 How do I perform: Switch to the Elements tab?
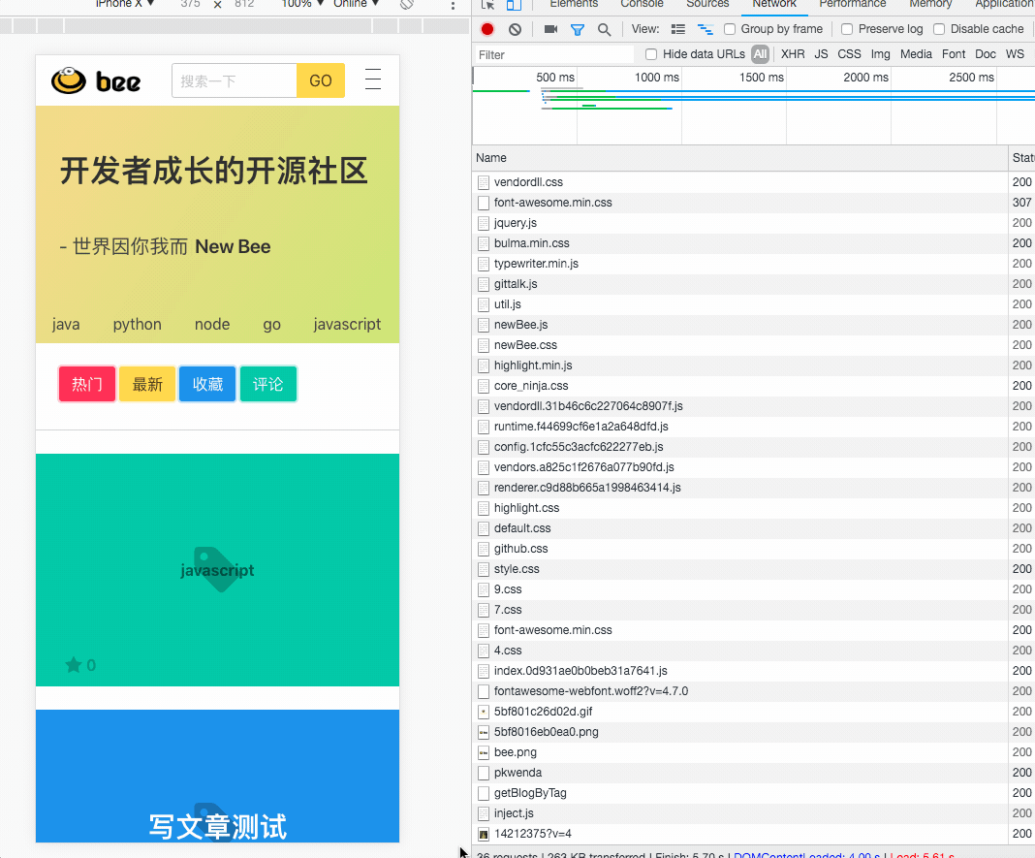(574, 4)
